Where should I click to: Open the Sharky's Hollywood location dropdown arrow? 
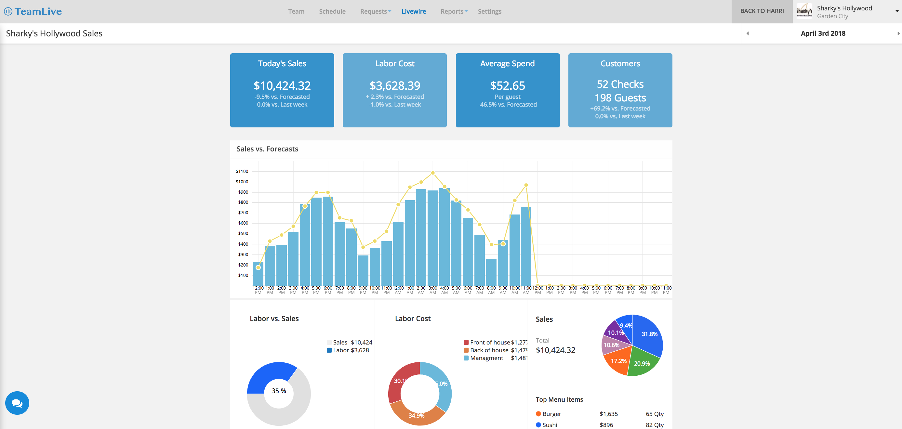click(x=897, y=12)
